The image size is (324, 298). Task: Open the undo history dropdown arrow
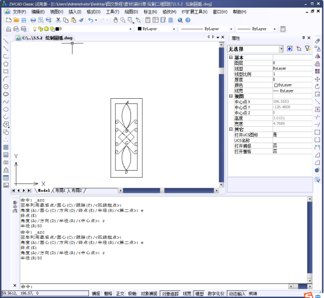[96, 20]
